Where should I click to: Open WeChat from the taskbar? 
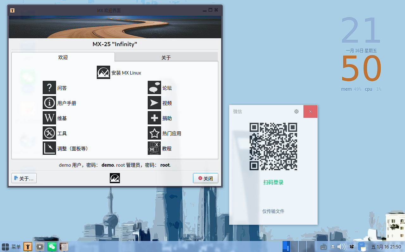click(x=52, y=247)
